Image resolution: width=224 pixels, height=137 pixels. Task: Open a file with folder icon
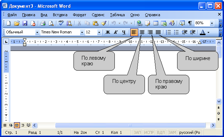point(17,23)
